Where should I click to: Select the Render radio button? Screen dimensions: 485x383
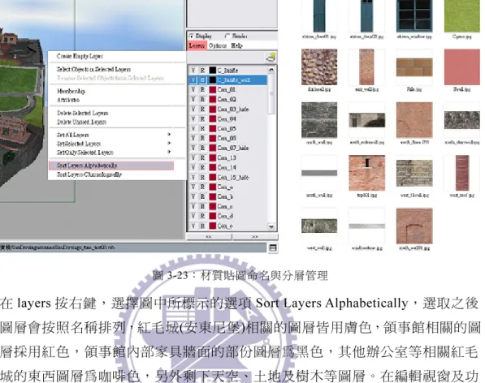pos(227,37)
